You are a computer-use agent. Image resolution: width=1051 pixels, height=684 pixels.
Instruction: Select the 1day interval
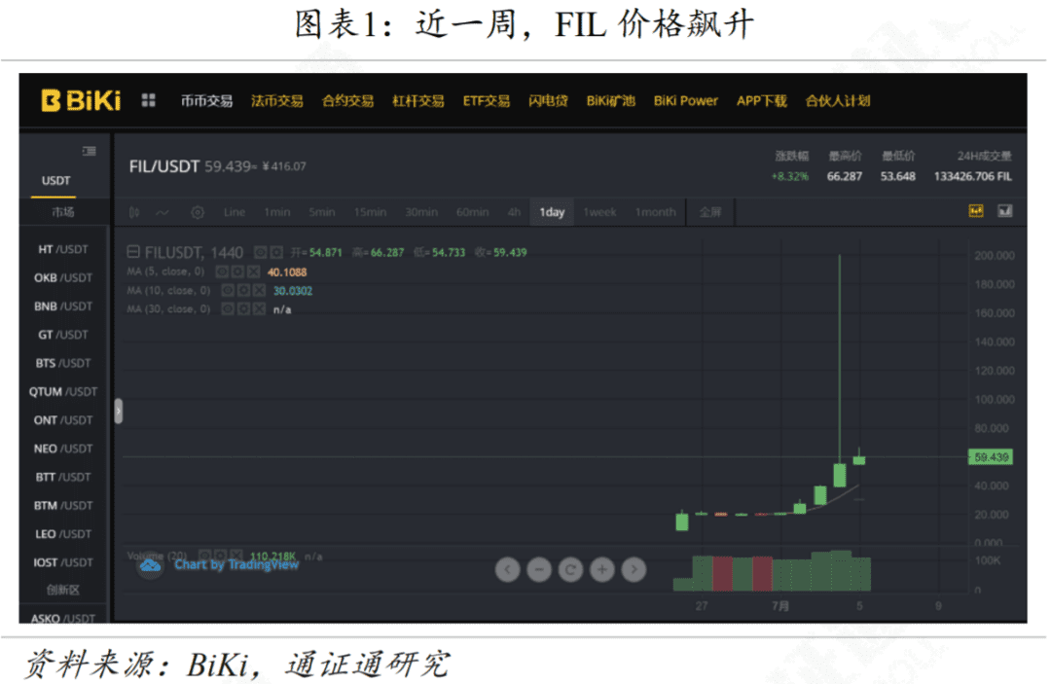pos(553,212)
